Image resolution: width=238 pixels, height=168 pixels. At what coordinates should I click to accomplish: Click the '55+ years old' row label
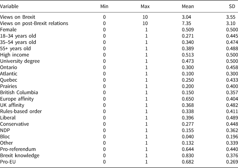click(15, 48)
